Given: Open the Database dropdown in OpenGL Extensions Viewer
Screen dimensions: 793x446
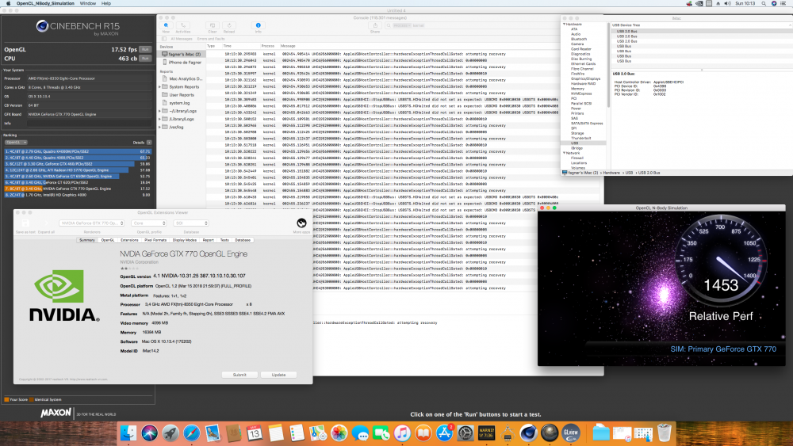Looking at the screenshot, I should pyautogui.click(x=190, y=223).
